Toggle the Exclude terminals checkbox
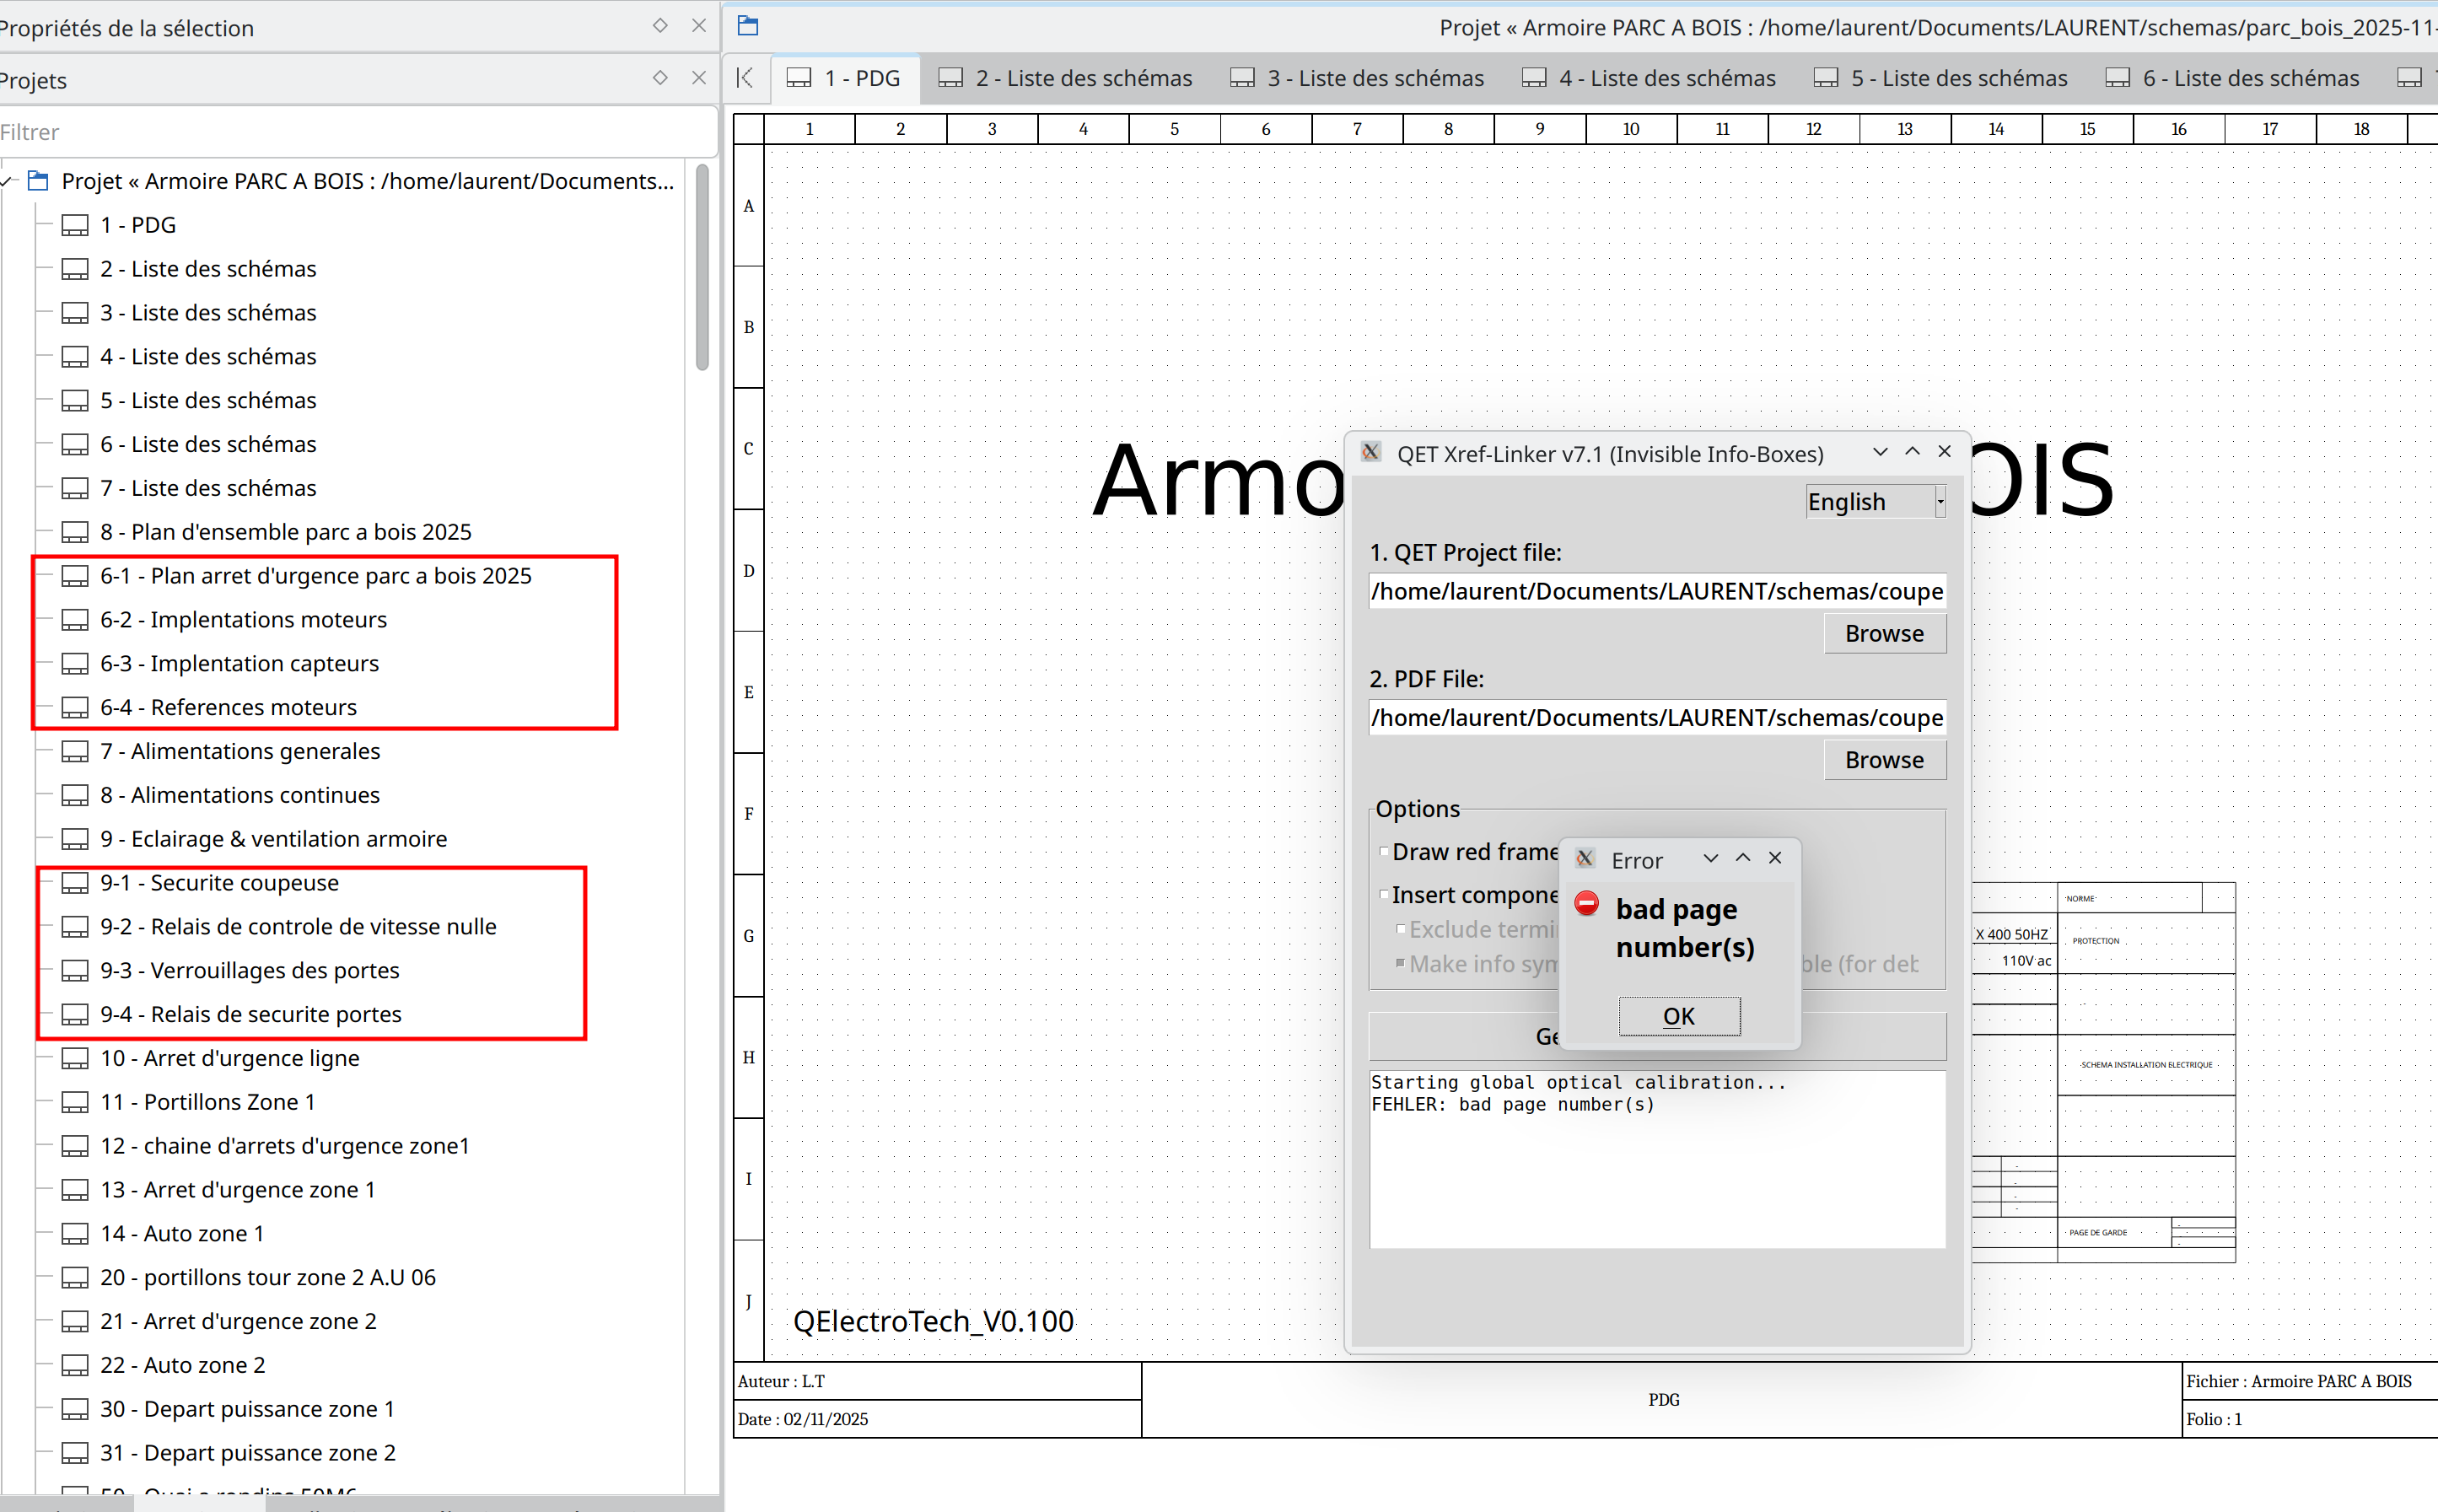The image size is (2438, 1512). 1401,929
